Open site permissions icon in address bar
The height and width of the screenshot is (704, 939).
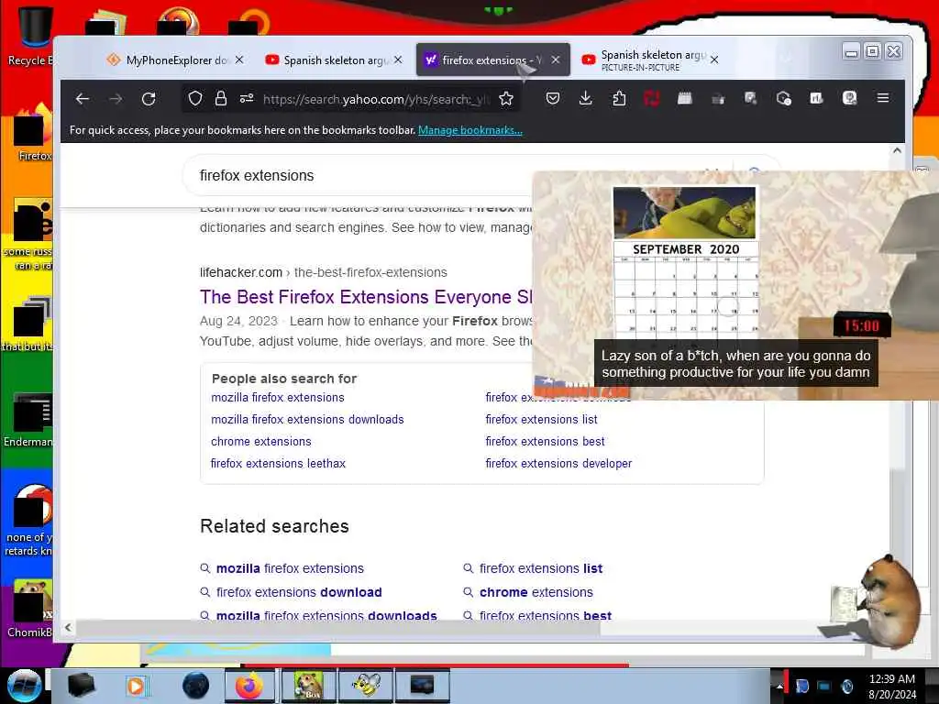(x=246, y=98)
